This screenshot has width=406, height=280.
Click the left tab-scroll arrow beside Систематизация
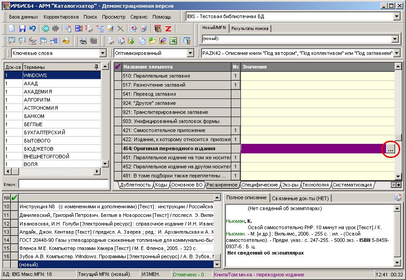(394, 185)
